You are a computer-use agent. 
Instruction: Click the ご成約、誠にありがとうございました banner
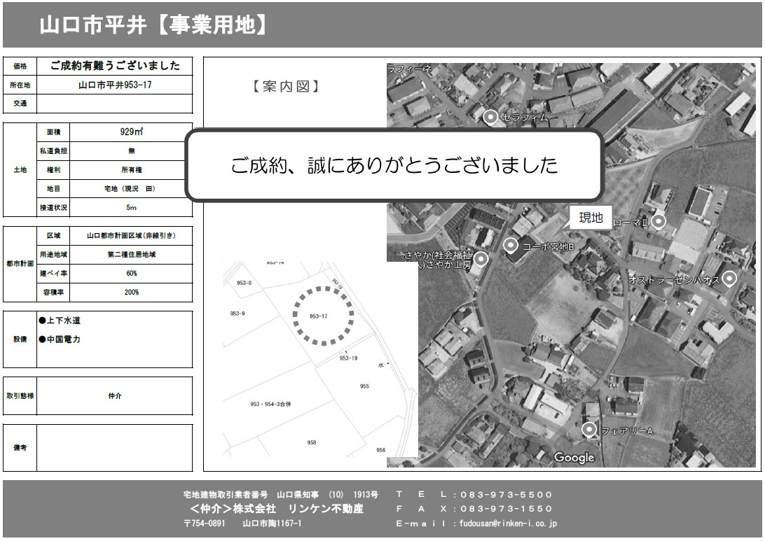click(394, 165)
